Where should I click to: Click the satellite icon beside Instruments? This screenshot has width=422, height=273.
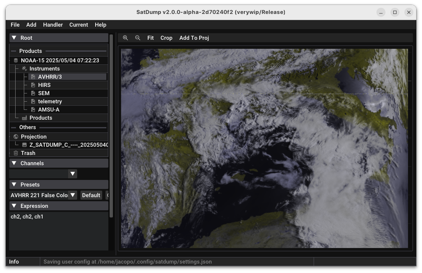pyautogui.click(x=24, y=68)
